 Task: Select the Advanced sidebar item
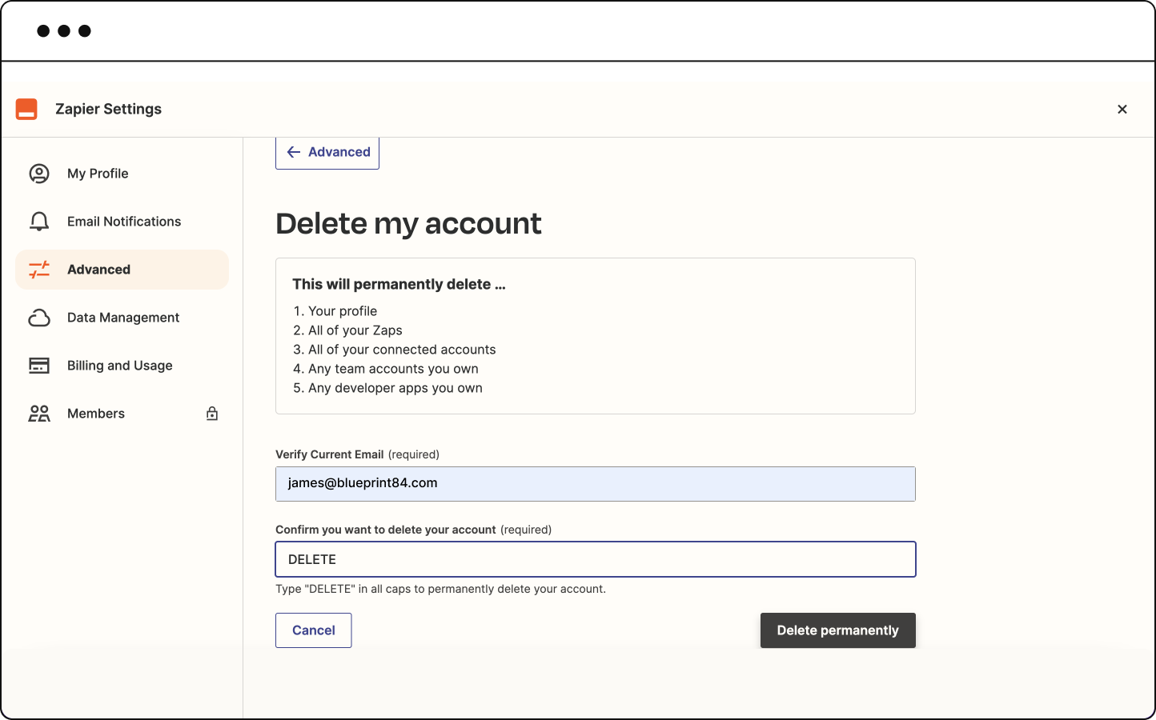tap(122, 270)
